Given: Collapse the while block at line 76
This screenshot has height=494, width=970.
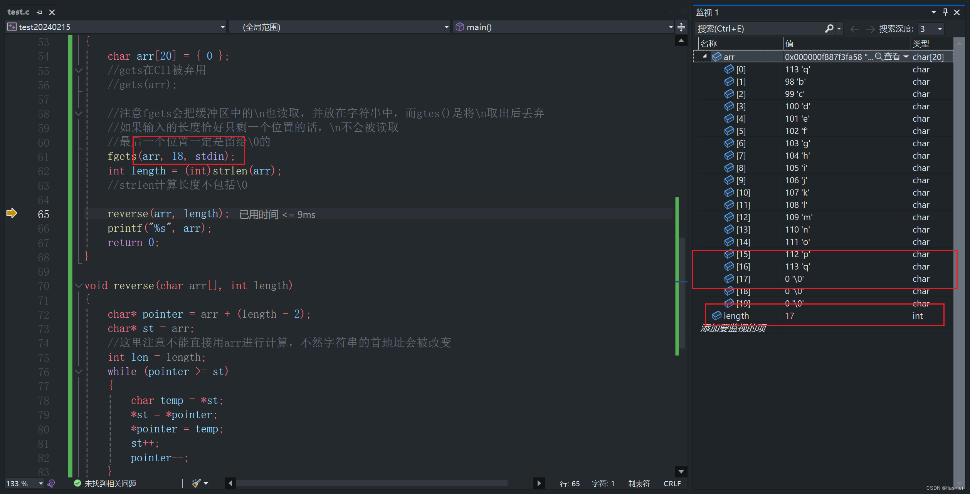Looking at the screenshot, I should (x=79, y=372).
